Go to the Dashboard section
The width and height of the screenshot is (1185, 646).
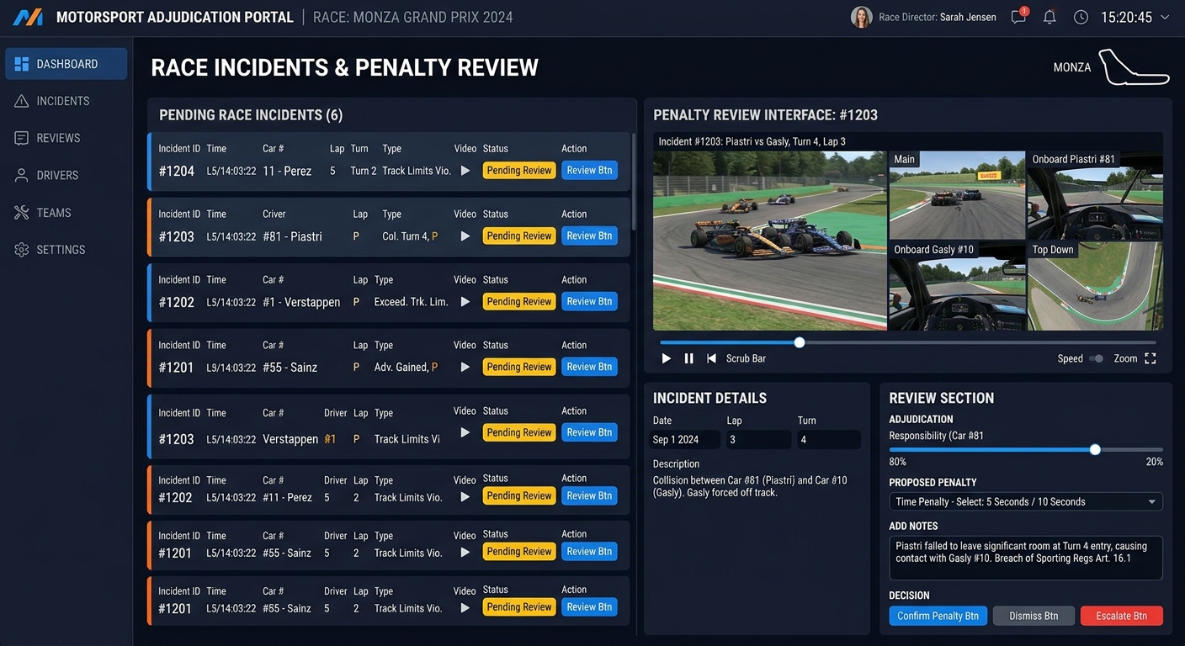click(x=66, y=64)
